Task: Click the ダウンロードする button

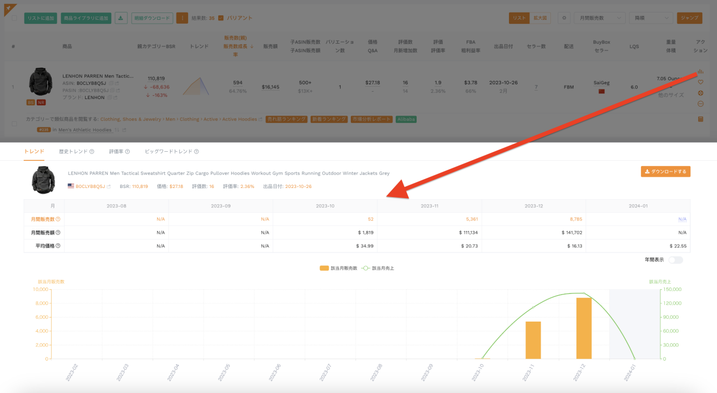Action: [x=665, y=172]
